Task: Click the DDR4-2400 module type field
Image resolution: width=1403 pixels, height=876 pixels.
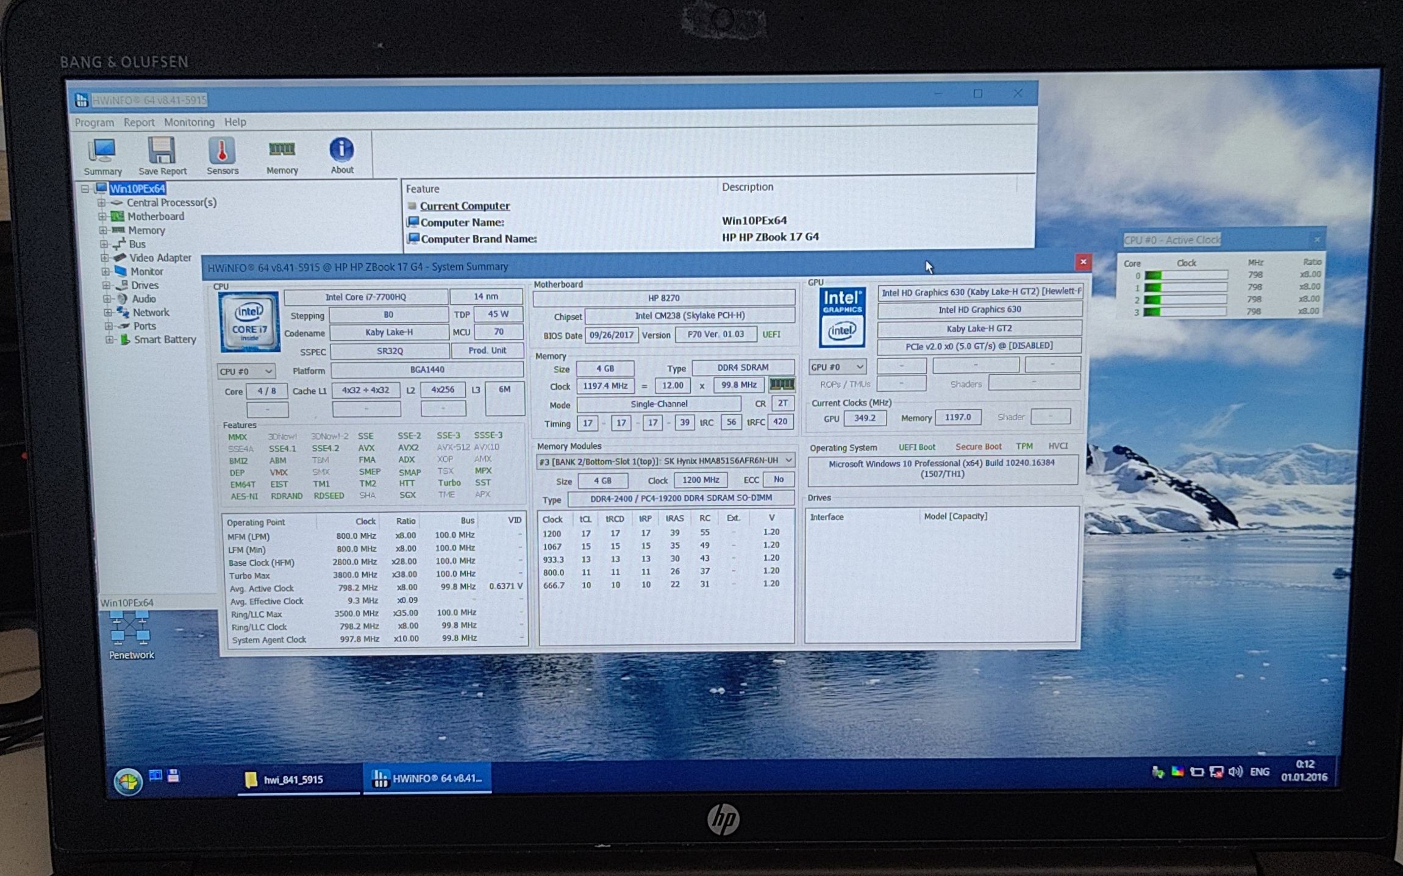Action: [x=681, y=499]
